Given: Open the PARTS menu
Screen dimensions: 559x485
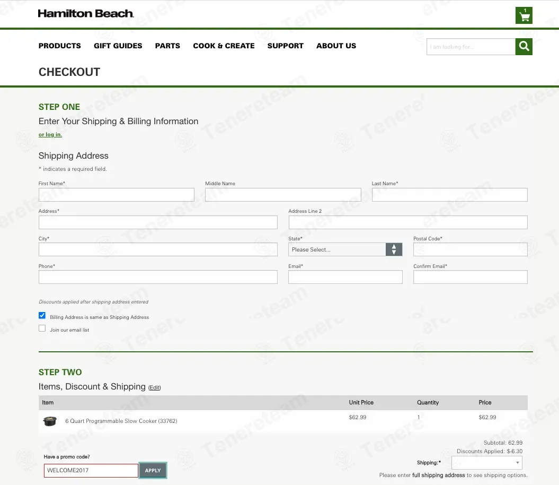Looking at the screenshot, I should coord(167,46).
